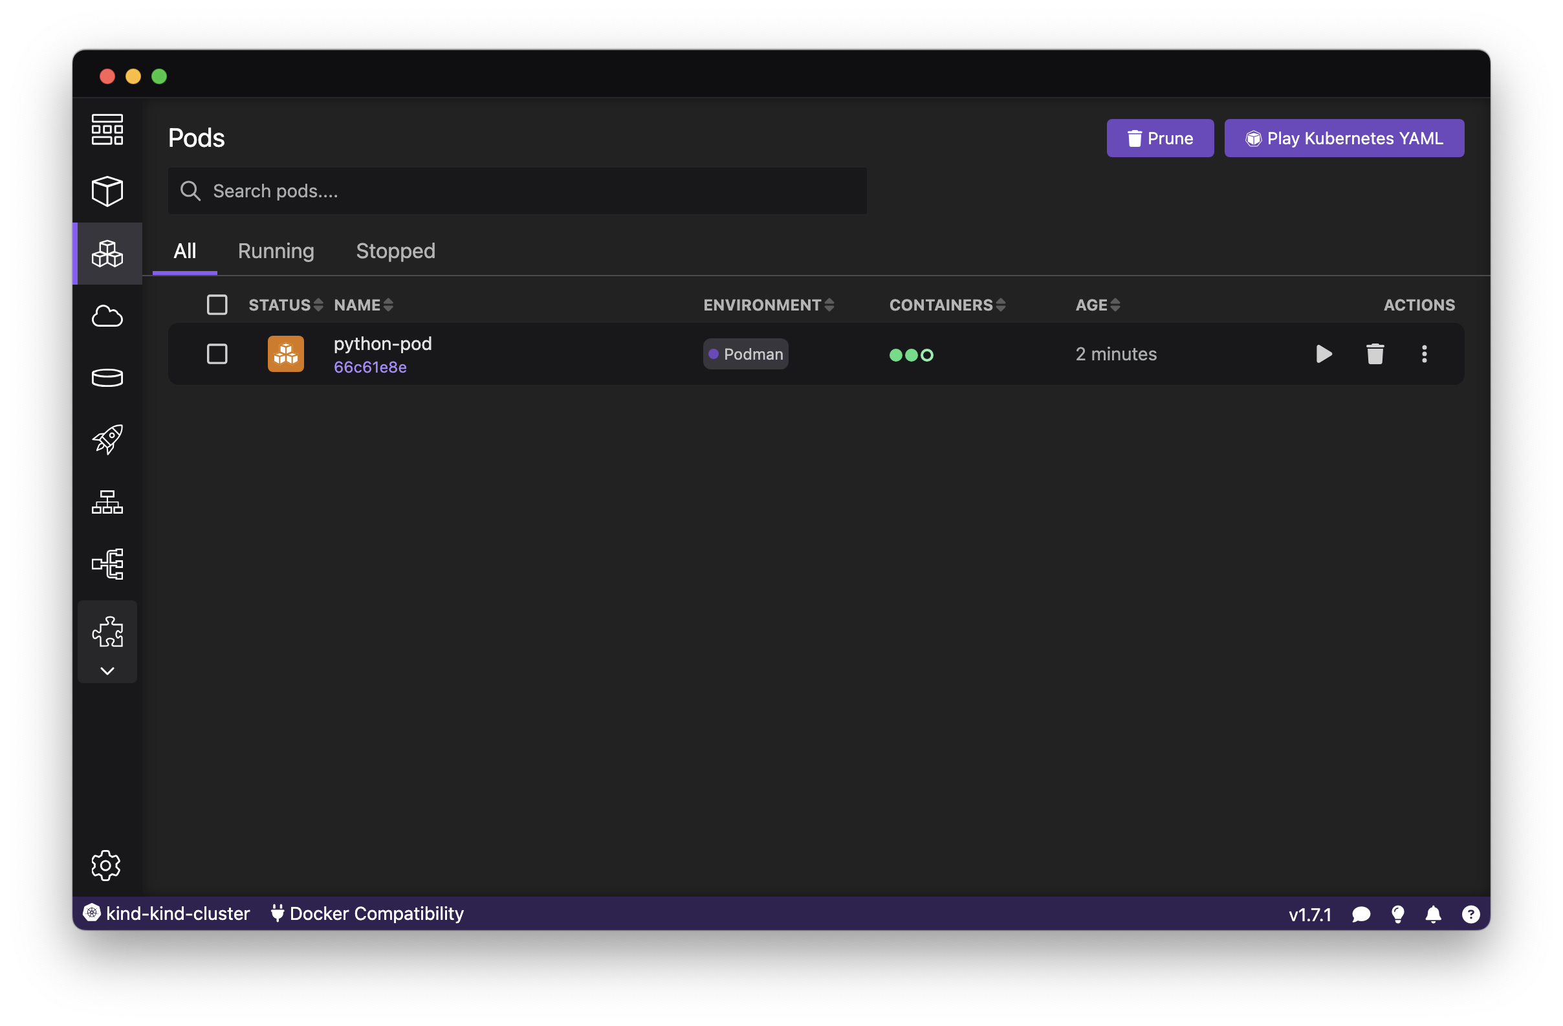Select the rocket icon in the sidebar

click(x=107, y=439)
